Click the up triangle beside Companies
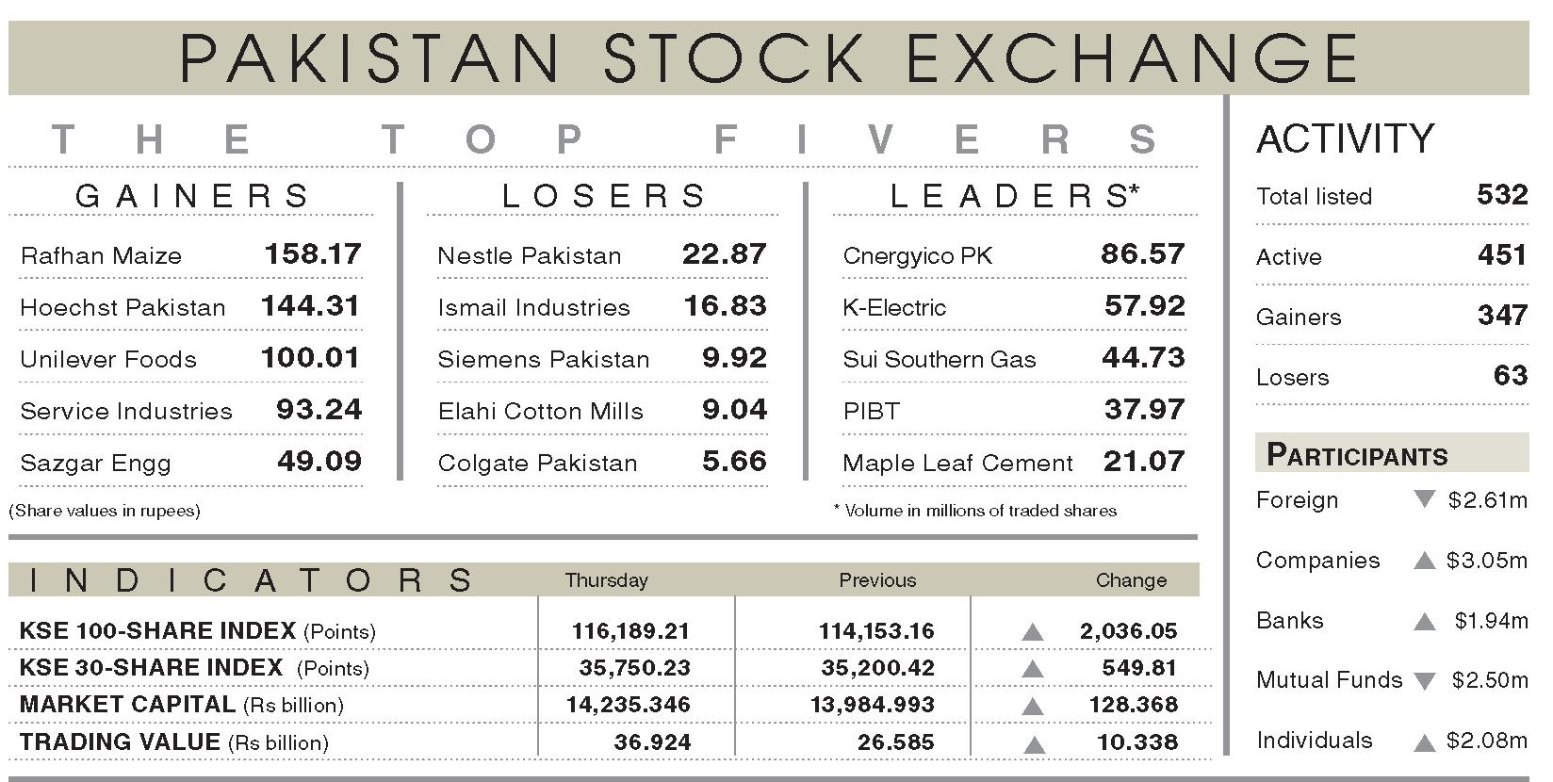The width and height of the screenshot is (1553, 782). [x=1424, y=562]
